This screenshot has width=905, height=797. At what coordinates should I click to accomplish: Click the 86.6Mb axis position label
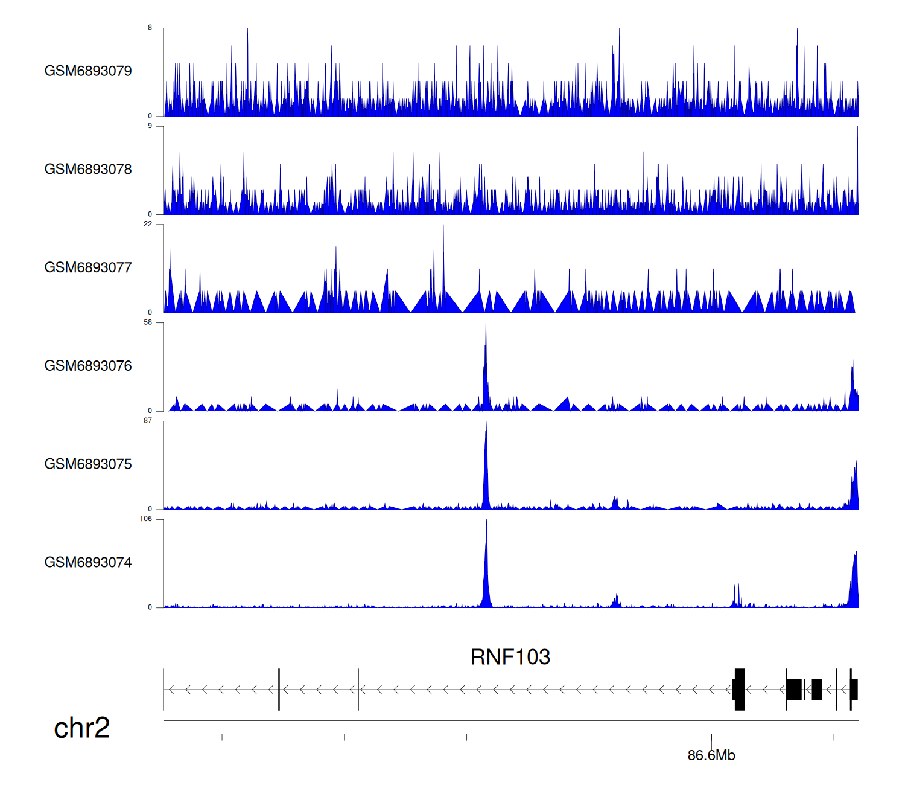(x=711, y=755)
